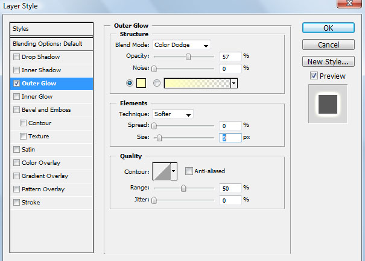
Task: Enable Bevel and Emboss checkbox
Action: (16, 109)
